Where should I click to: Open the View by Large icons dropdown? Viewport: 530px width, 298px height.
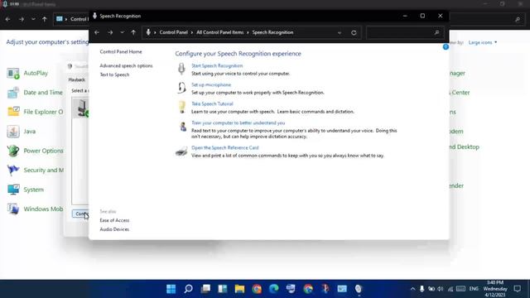click(483, 42)
